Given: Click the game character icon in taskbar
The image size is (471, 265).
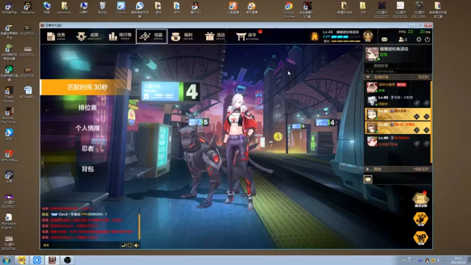Looking at the screenshot, I should coord(52,260).
